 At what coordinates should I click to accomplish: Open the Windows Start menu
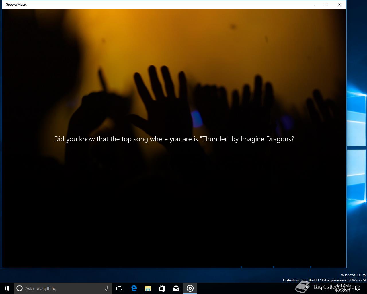point(7,288)
